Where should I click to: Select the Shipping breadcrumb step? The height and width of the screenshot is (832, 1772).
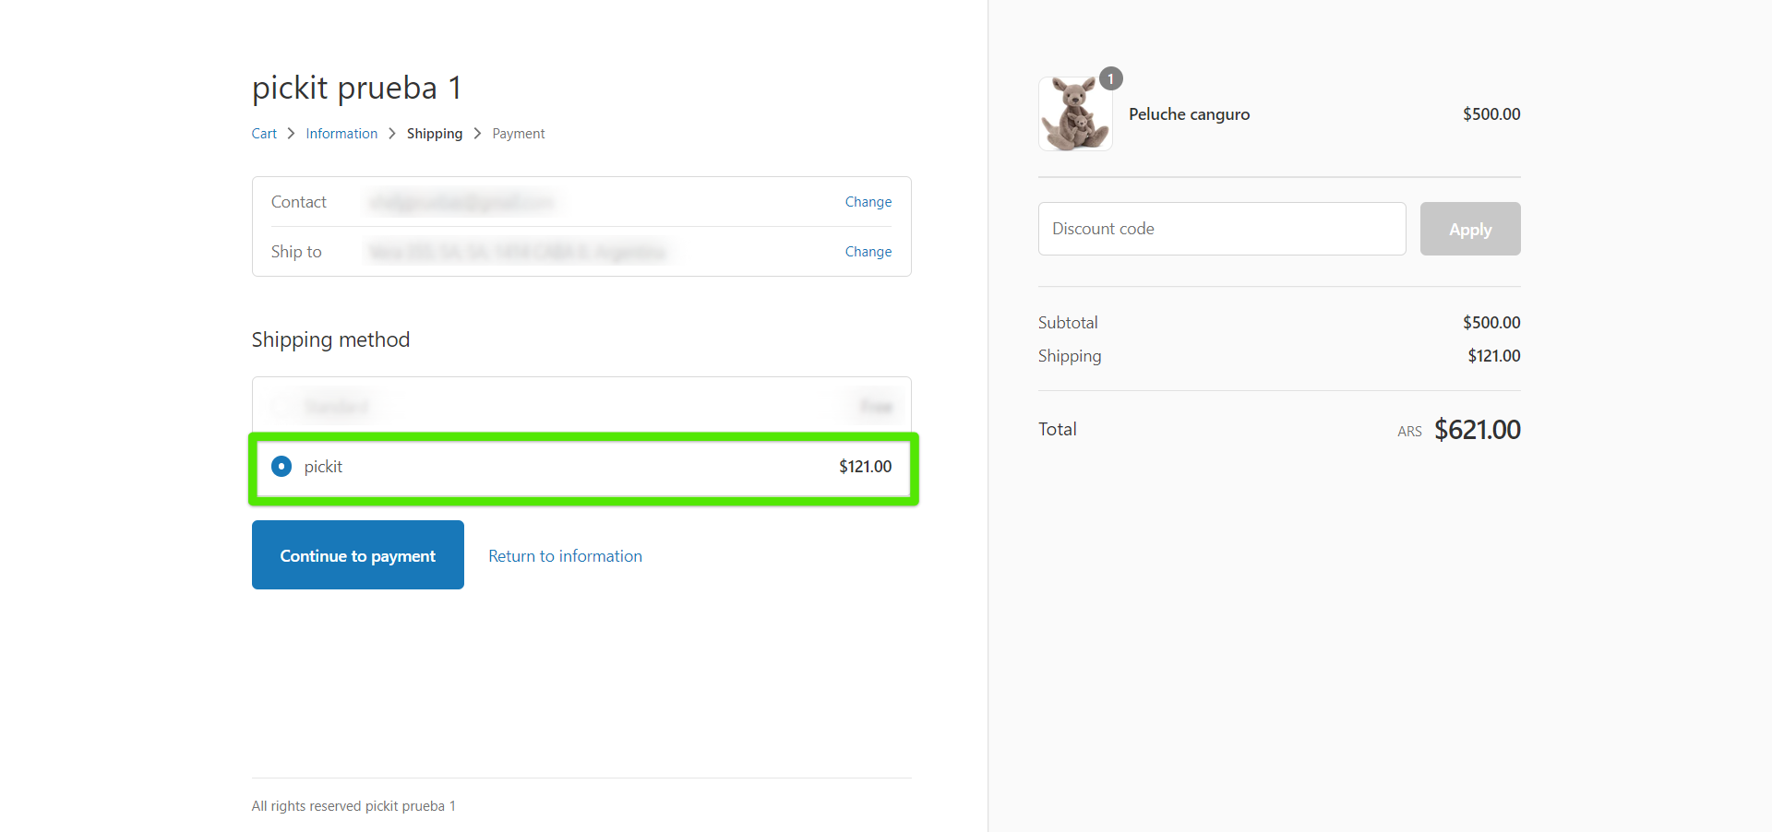[x=434, y=134]
